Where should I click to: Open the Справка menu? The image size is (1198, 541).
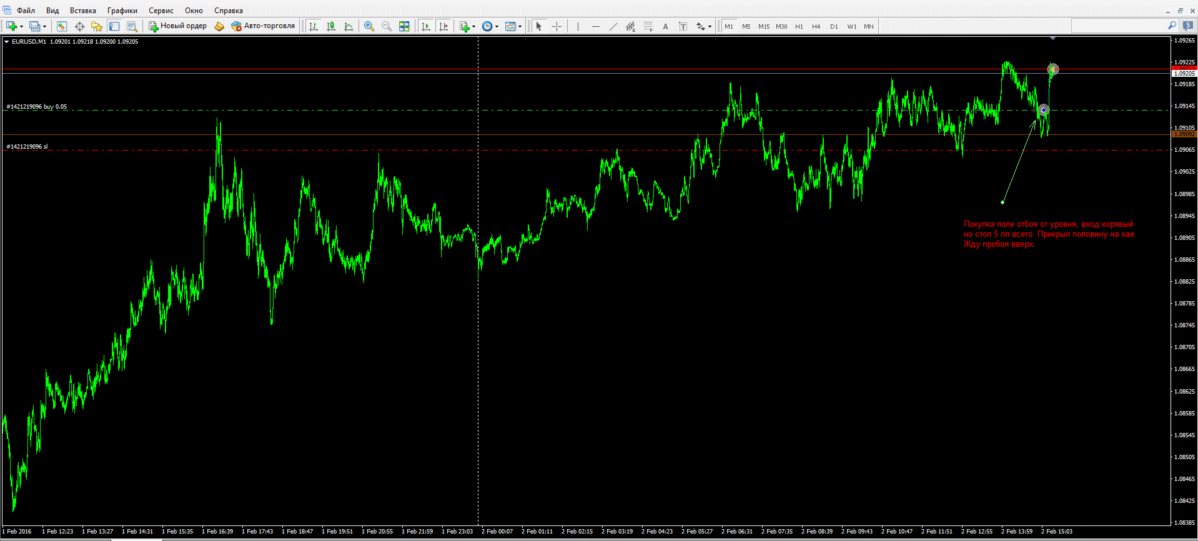229,11
